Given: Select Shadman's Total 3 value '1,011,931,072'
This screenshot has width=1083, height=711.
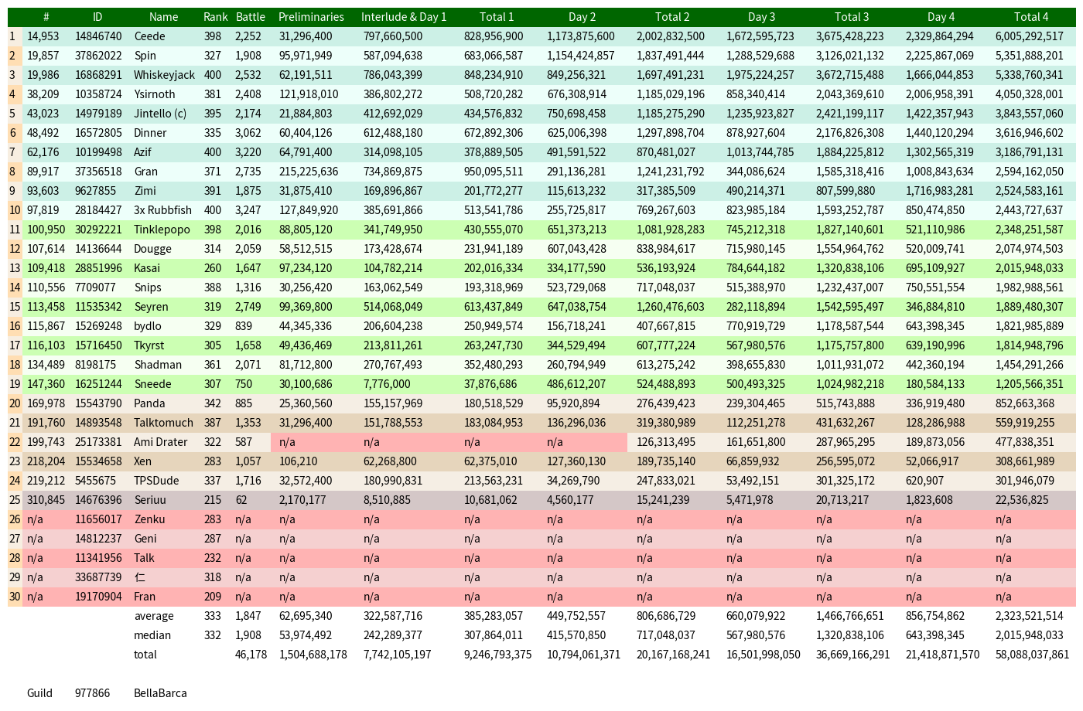Looking at the screenshot, I should pos(850,365).
